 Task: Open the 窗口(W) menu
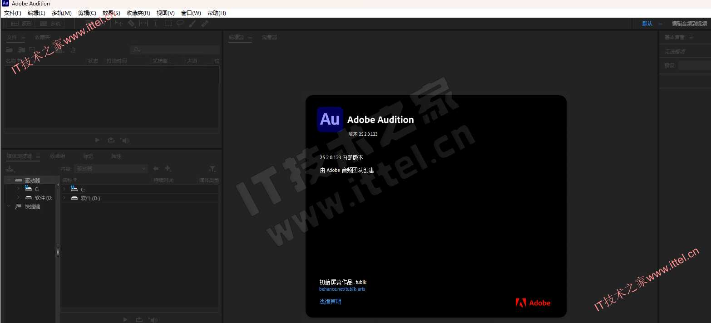pos(191,13)
